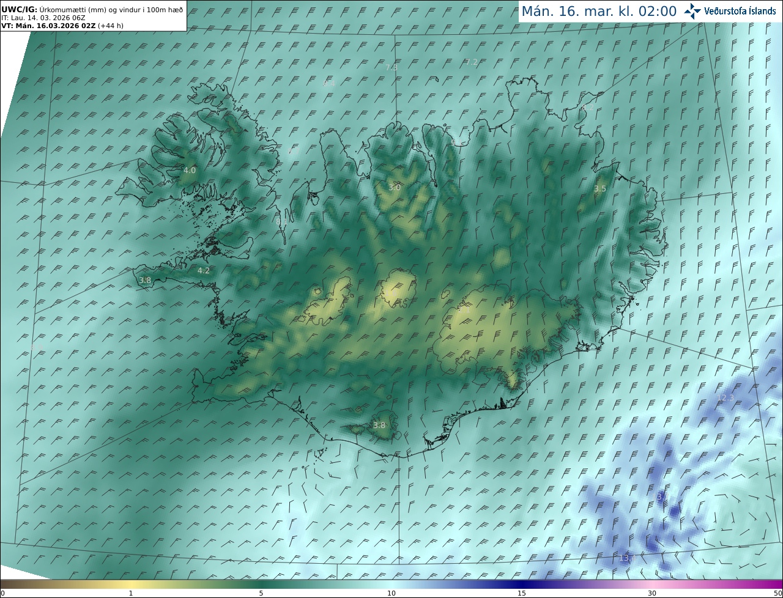Click the Veðurstofa Íslands logo
Image resolution: width=783 pixels, height=598 pixels.
pyautogui.click(x=730, y=11)
